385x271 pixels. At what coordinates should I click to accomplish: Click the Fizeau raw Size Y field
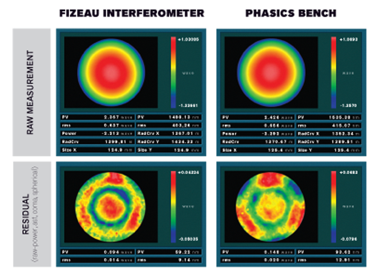point(169,150)
